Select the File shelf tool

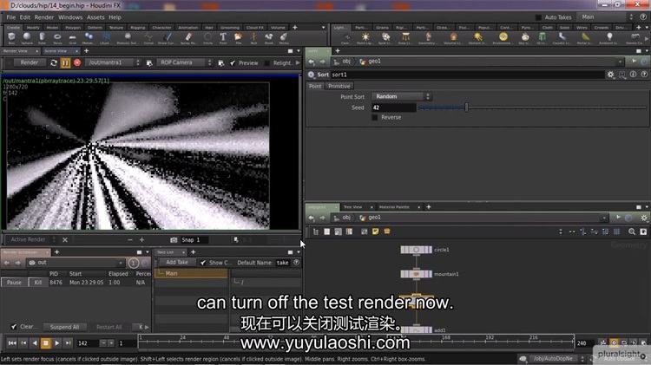[239, 38]
